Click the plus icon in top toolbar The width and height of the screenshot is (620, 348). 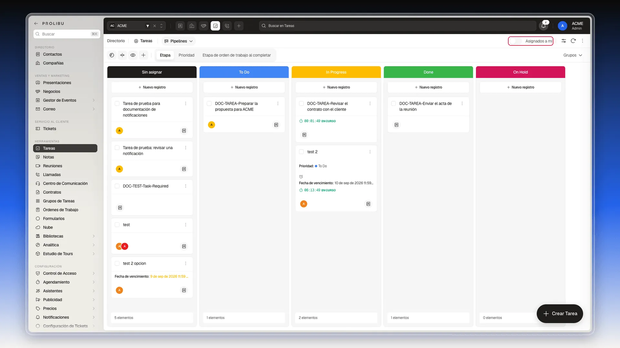(239, 26)
